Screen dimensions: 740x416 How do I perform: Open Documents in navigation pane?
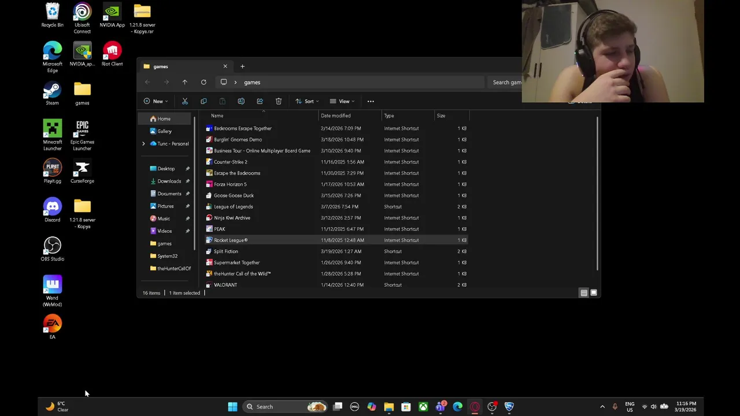coord(169,194)
